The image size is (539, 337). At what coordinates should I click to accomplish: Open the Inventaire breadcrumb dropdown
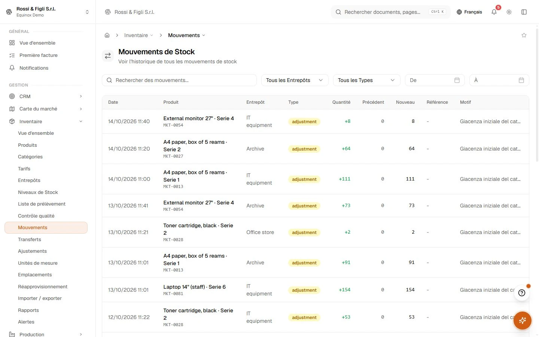(x=138, y=35)
